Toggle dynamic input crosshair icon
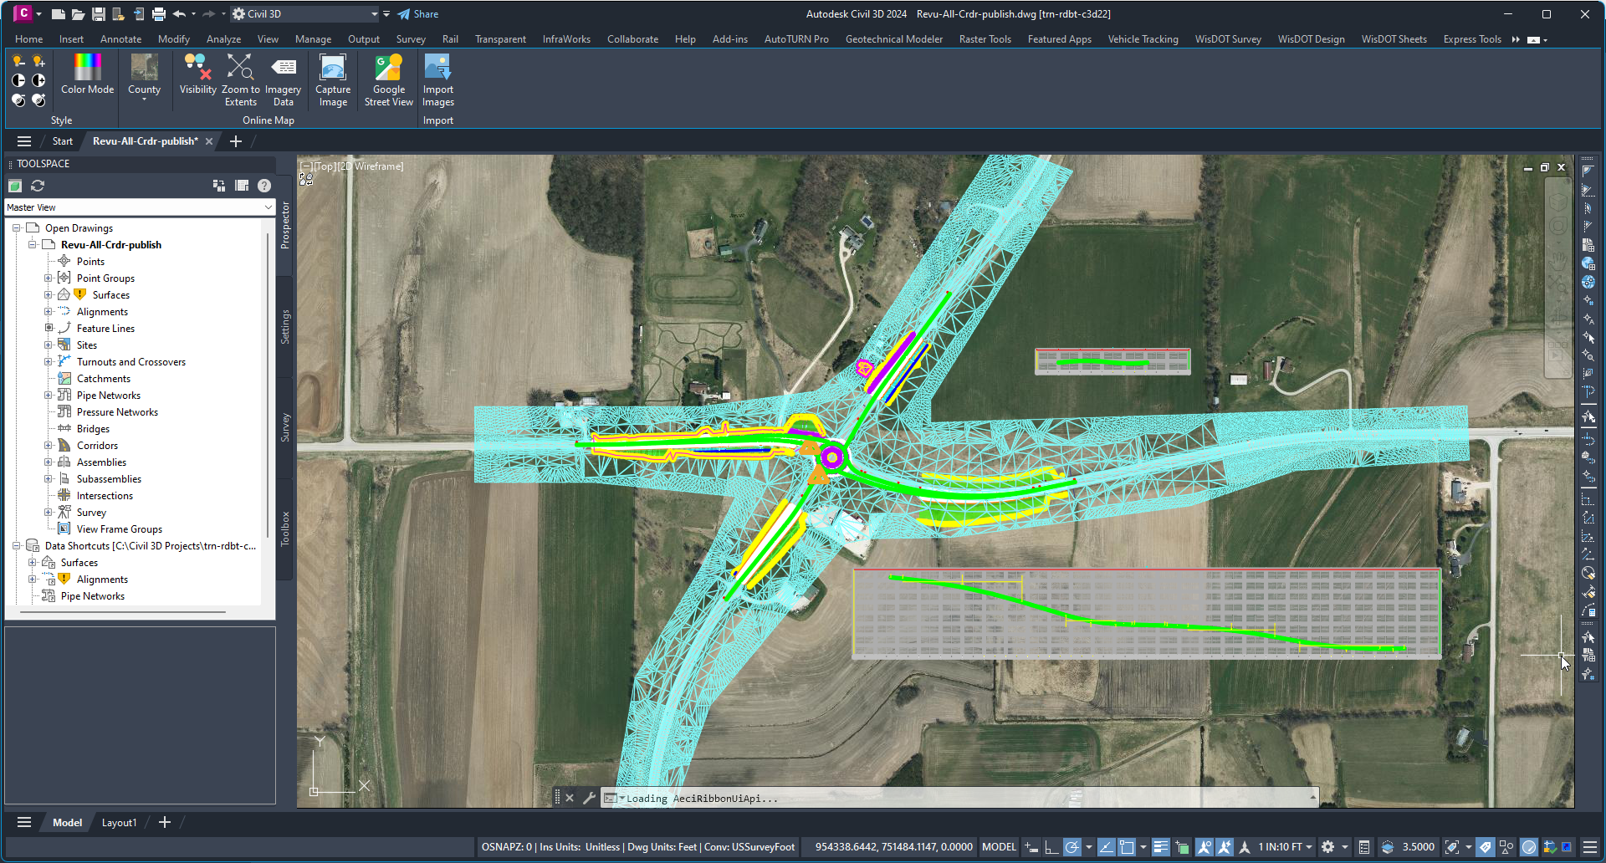1606x863 pixels. coord(1031,847)
